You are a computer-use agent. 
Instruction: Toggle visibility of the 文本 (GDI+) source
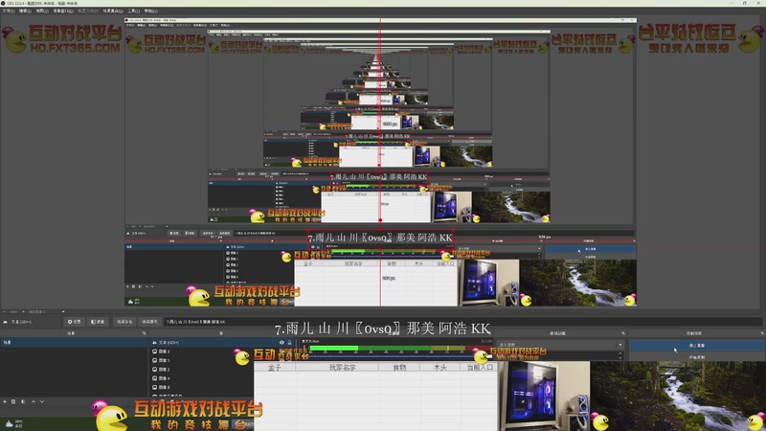[282, 343]
